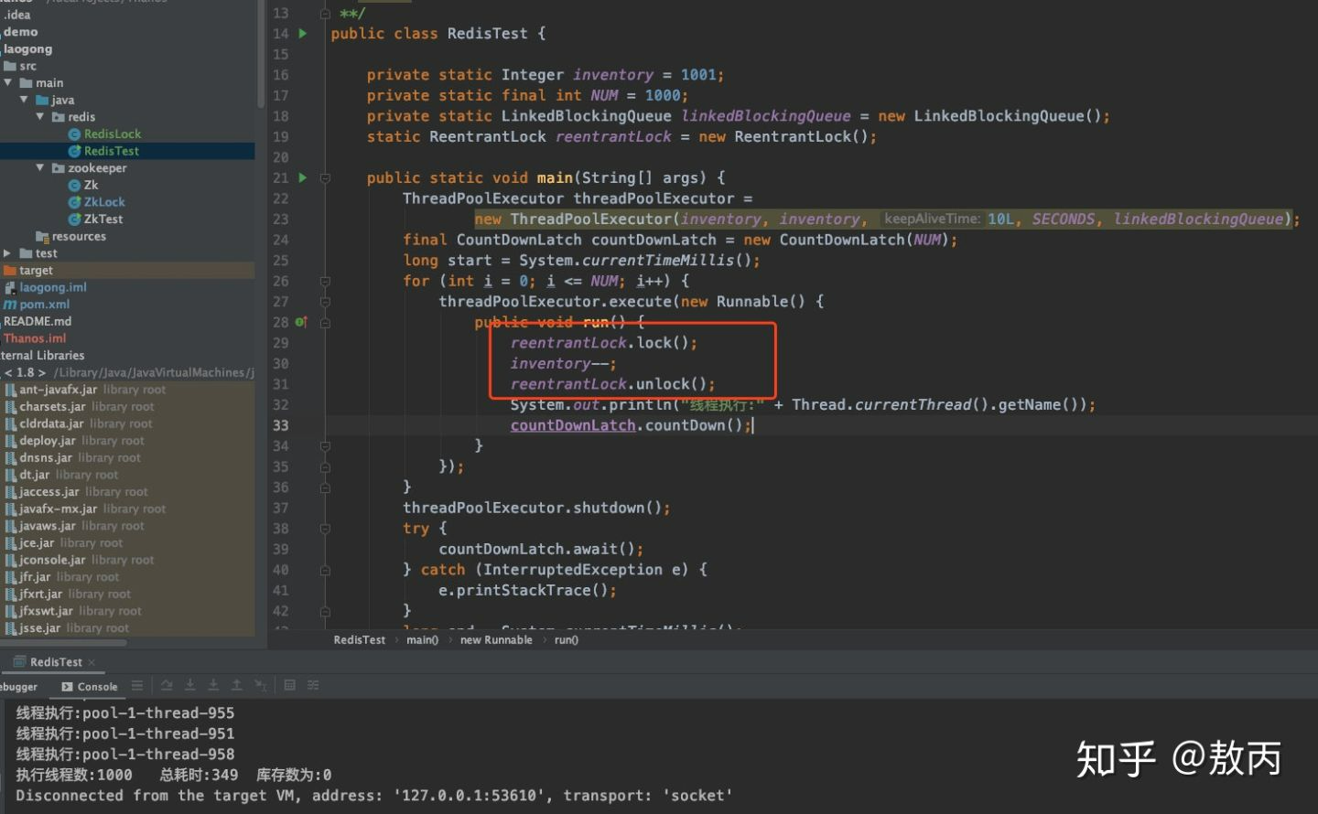Click the ZkLock class icon in tree
Image resolution: width=1318 pixels, height=814 pixels.
(x=74, y=202)
